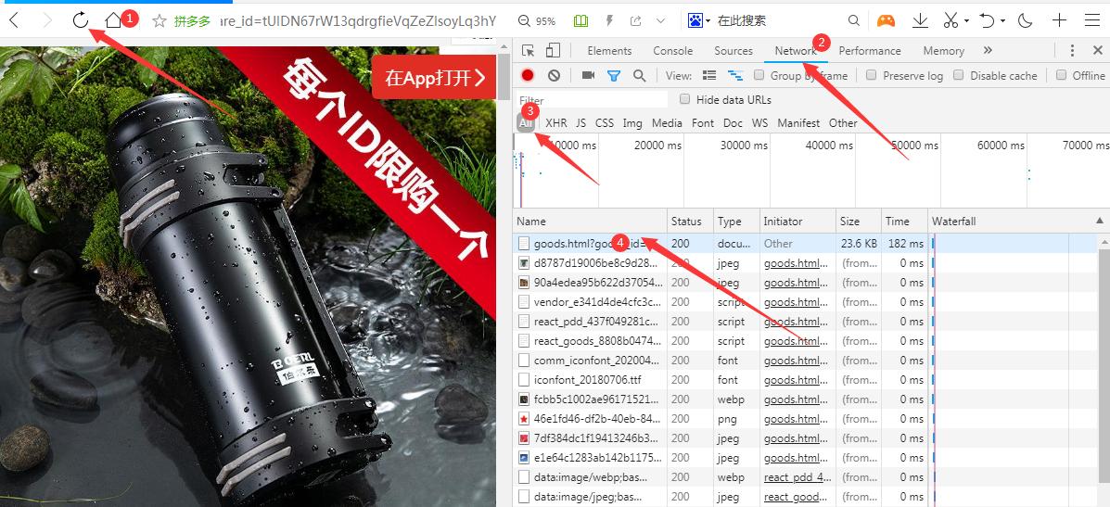Filter requests by Img type

(632, 123)
